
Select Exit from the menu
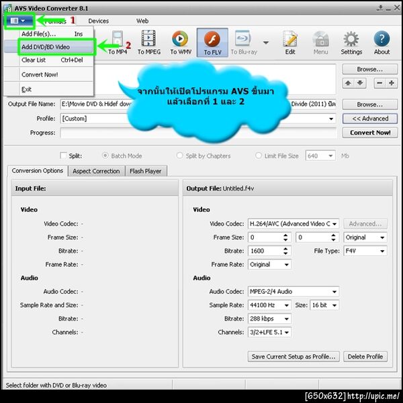point(49,89)
